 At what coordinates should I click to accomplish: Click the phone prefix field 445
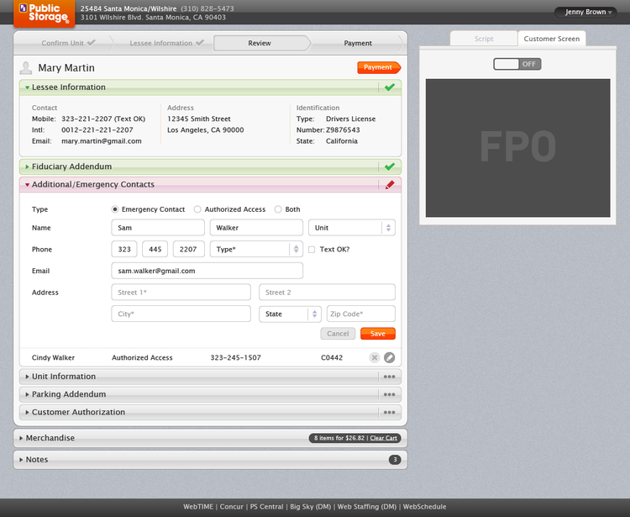click(155, 250)
